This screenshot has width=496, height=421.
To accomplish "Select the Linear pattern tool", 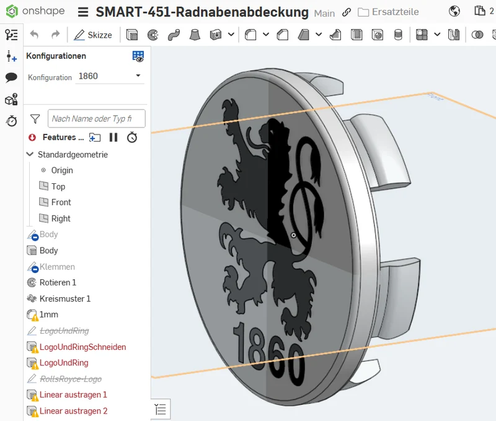I will (422, 35).
